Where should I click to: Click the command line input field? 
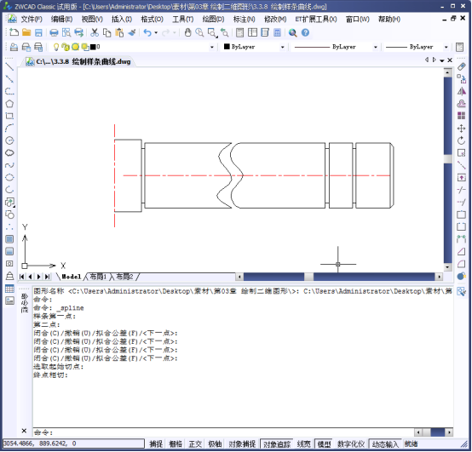click(222, 432)
